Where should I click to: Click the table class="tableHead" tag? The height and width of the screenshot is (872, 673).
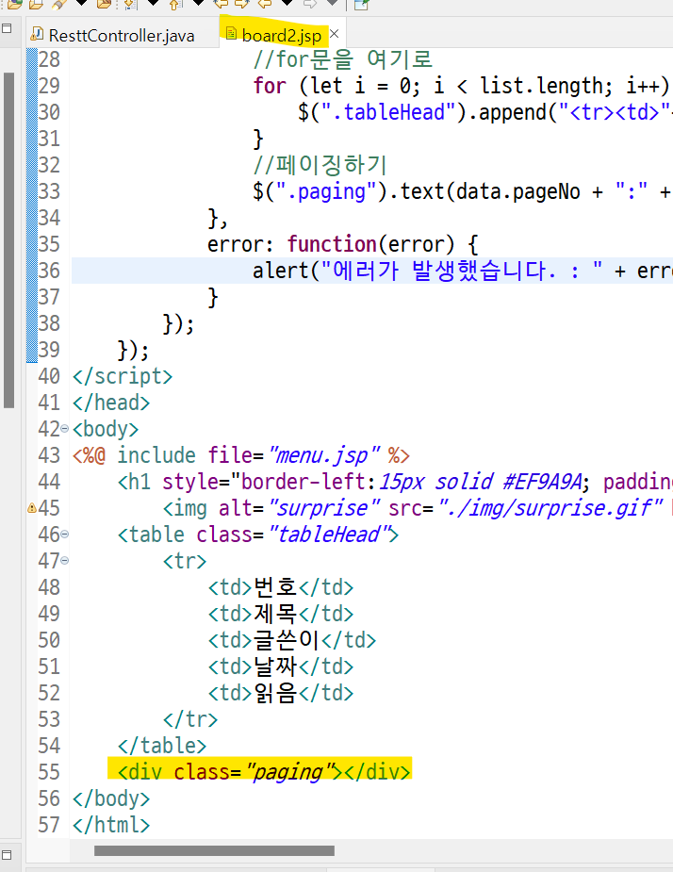click(258, 535)
